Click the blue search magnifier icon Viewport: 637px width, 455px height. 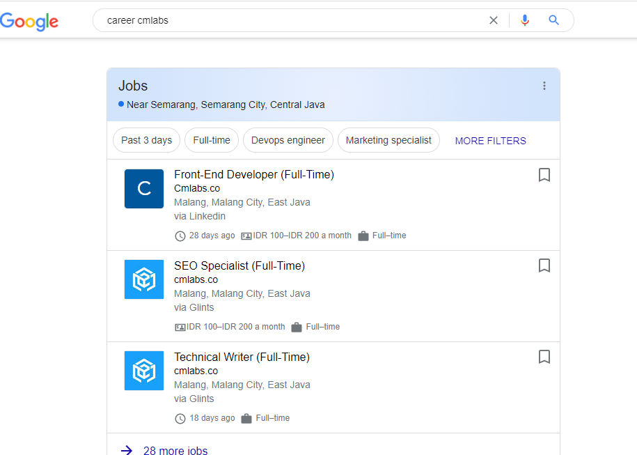point(553,20)
